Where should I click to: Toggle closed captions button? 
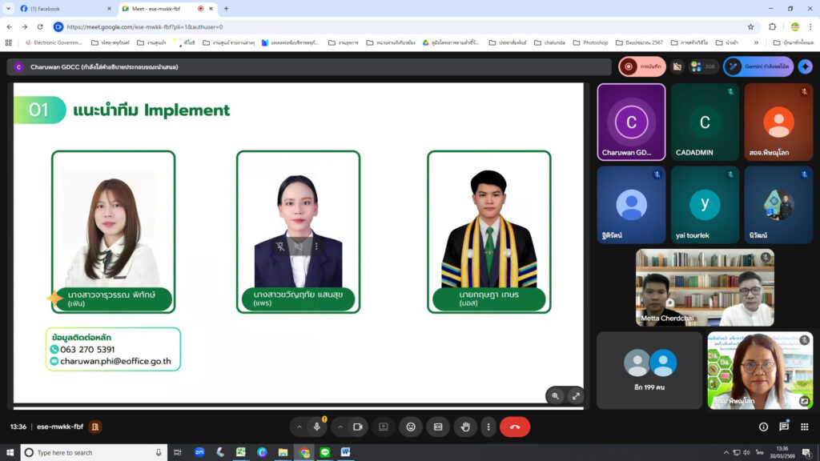coord(438,427)
